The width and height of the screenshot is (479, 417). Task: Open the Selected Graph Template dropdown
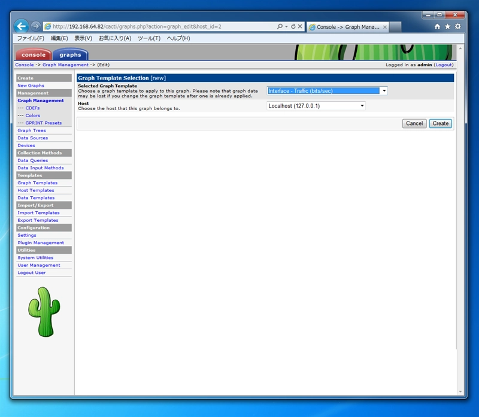point(327,91)
